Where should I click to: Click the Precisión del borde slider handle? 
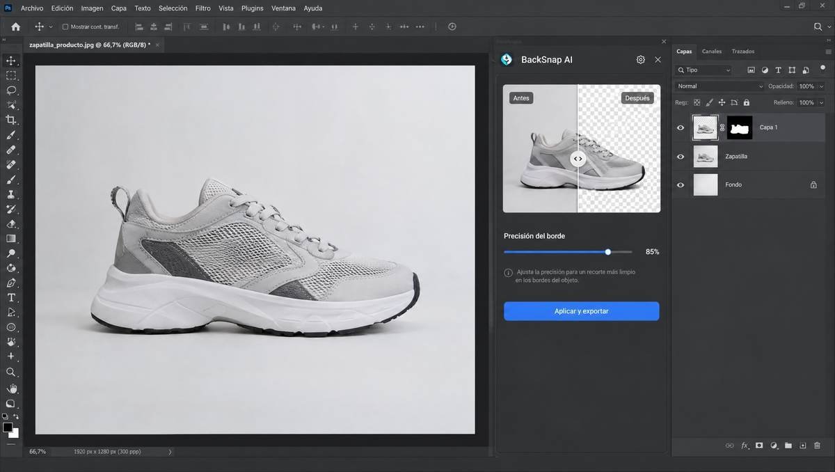[608, 252]
